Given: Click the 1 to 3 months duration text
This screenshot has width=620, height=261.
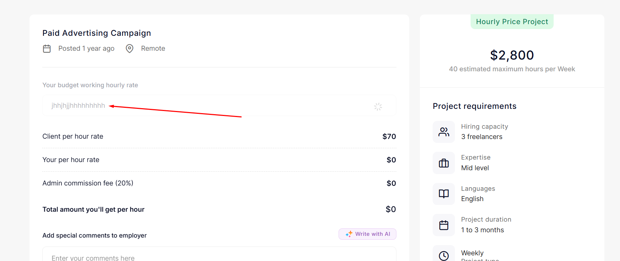Looking at the screenshot, I should coord(482,230).
